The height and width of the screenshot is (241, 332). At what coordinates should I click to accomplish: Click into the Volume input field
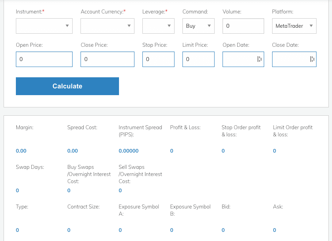(243, 26)
